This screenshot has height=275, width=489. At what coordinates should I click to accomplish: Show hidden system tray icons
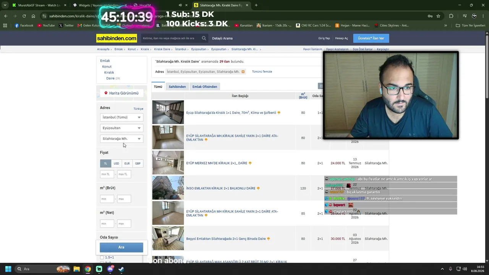coord(442,269)
